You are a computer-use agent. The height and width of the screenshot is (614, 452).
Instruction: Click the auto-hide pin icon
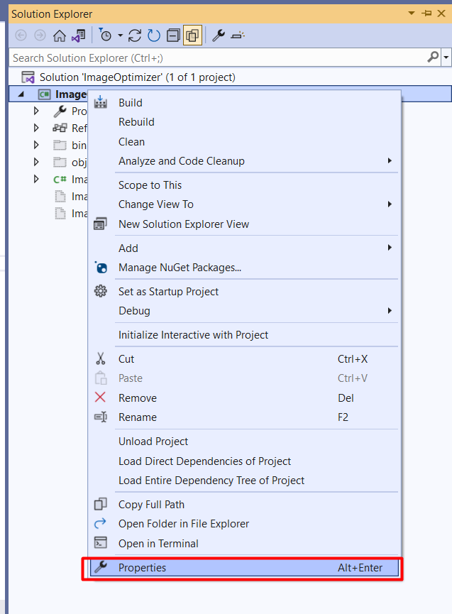(426, 13)
